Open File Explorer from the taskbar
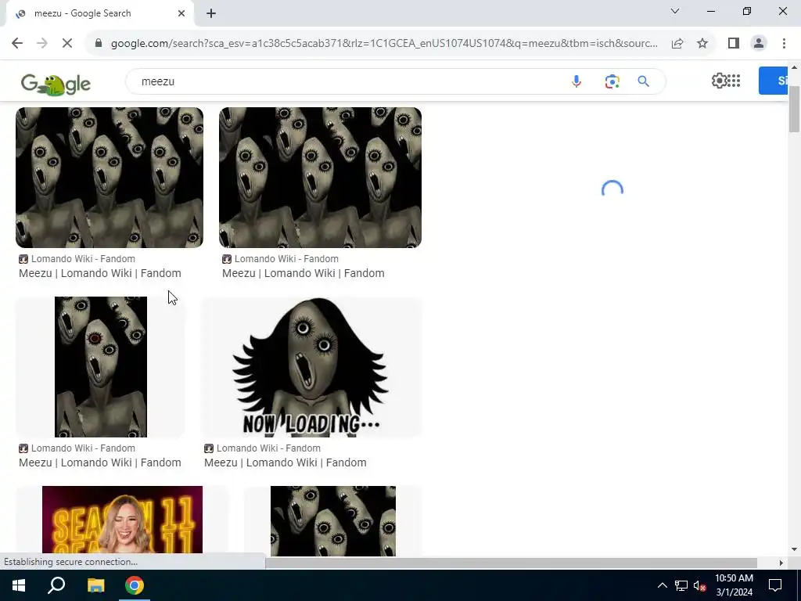The height and width of the screenshot is (601, 801). 95,585
